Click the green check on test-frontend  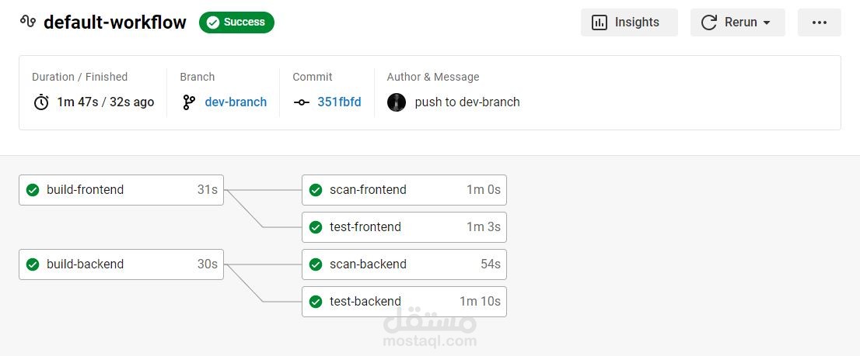click(x=316, y=227)
